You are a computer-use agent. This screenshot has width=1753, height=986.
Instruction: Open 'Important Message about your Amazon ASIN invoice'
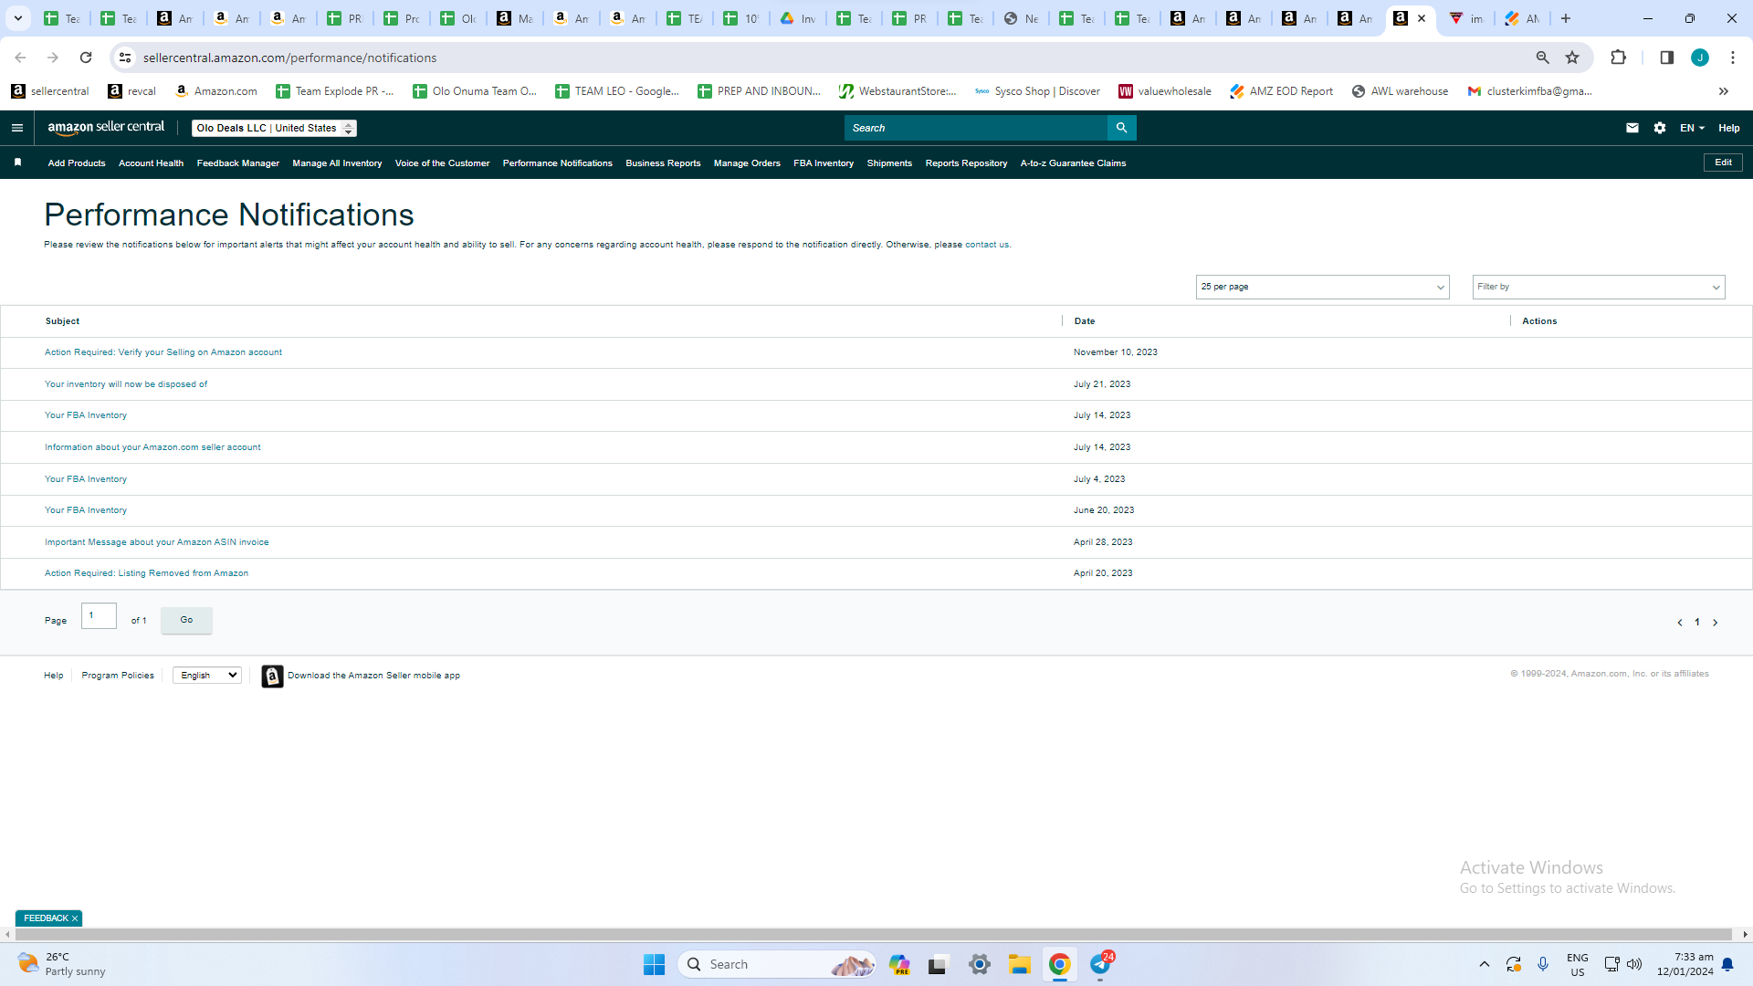(157, 542)
